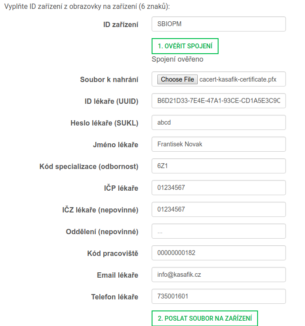Select the Telefon lékaře input field
The image size is (305, 326).
tap(219, 296)
